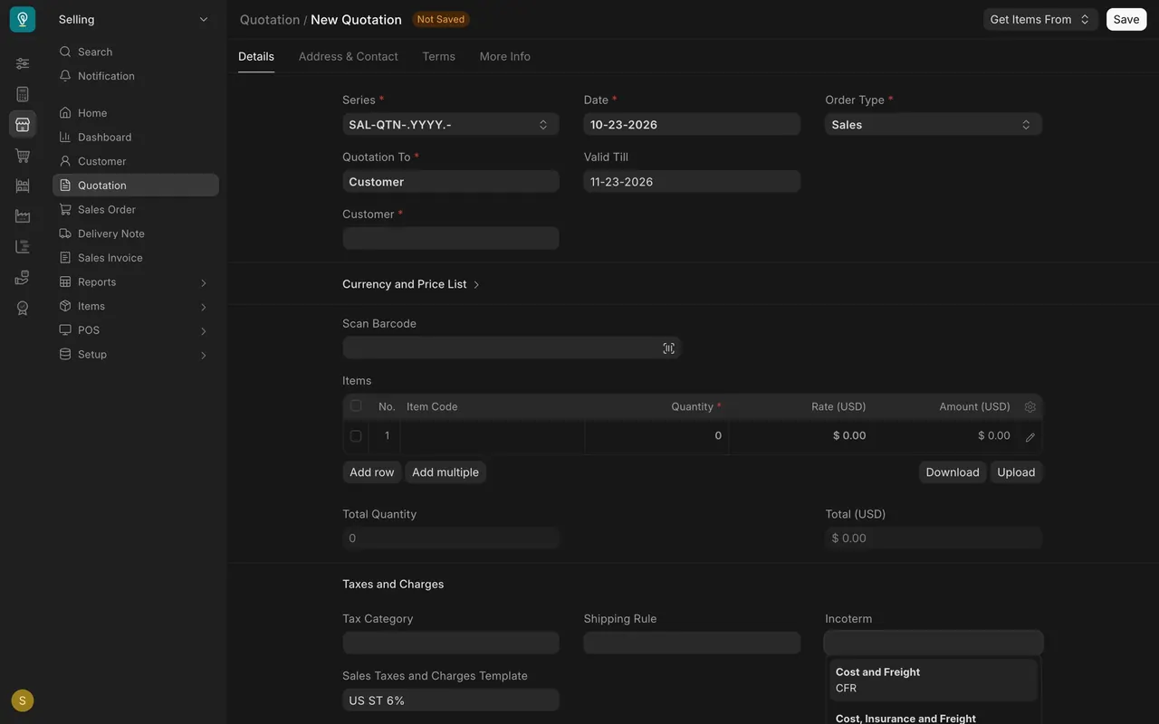Open Delivery Note from the sidebar

(x=136, y=233)
